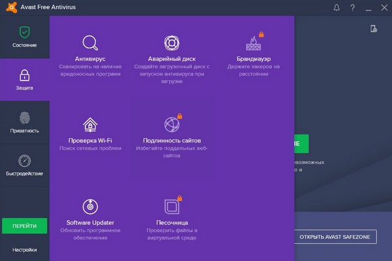This screenshot has height=261, width=392.
Task: Click the Аварийный диск lifebuoy icon
Action: 172,43
